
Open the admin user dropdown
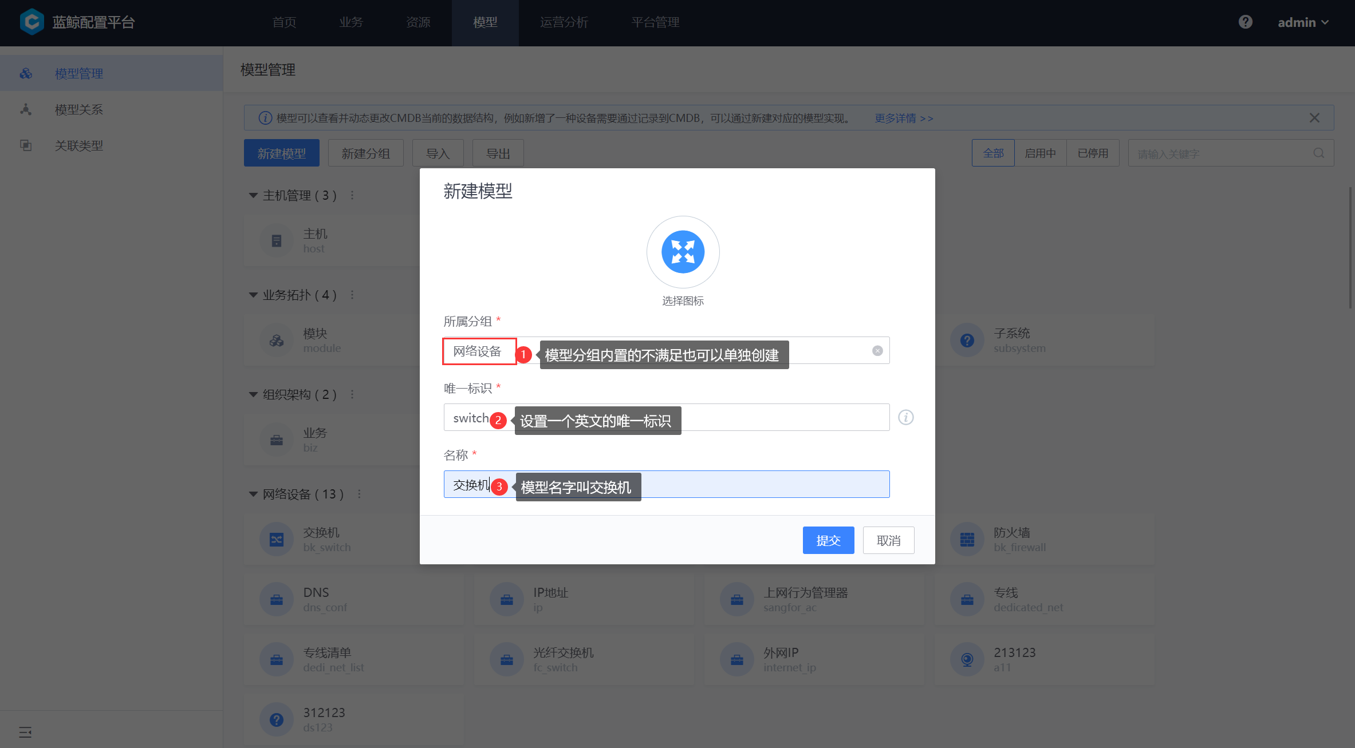click(1303, 22)
